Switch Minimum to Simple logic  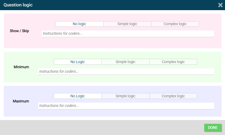click(x=125, y=62)
